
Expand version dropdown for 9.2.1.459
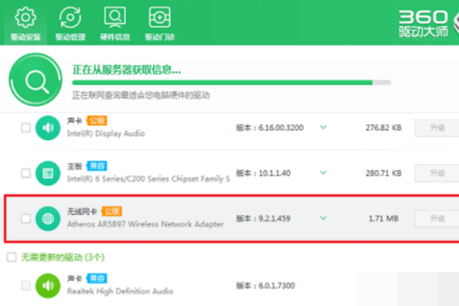coord(323,218)
